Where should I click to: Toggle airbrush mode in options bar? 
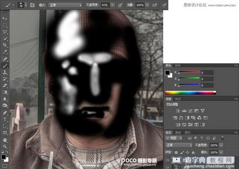[155, 5]
